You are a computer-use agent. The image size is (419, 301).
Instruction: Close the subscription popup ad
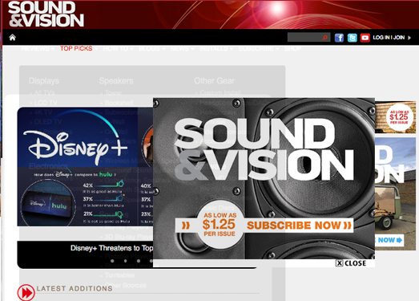351,263
